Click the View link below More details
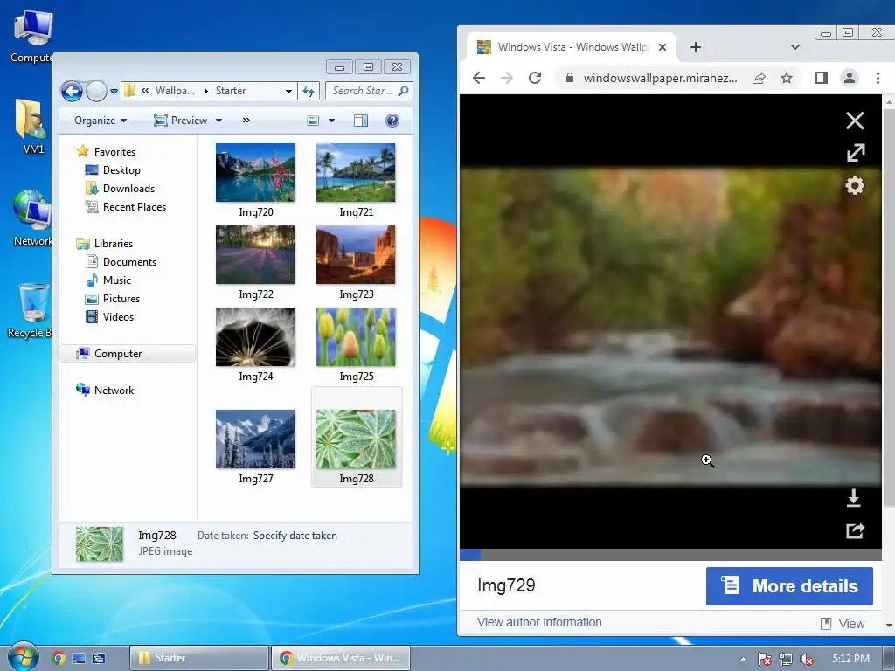 pos(843,624)
